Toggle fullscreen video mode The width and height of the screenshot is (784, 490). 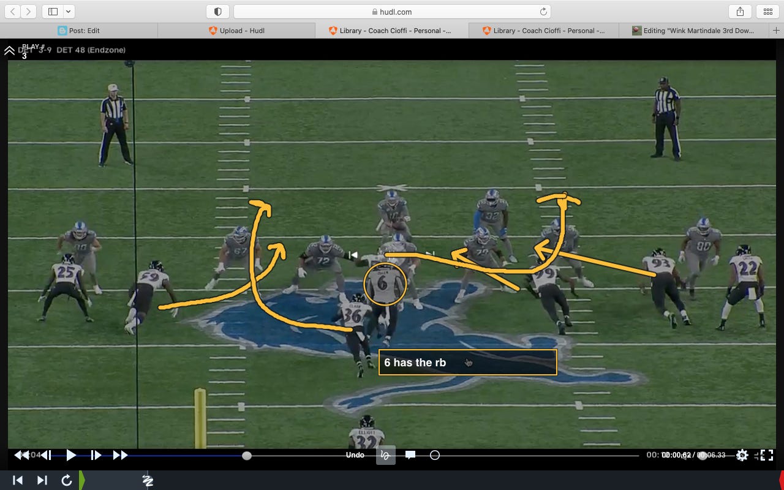coord(766,455)
